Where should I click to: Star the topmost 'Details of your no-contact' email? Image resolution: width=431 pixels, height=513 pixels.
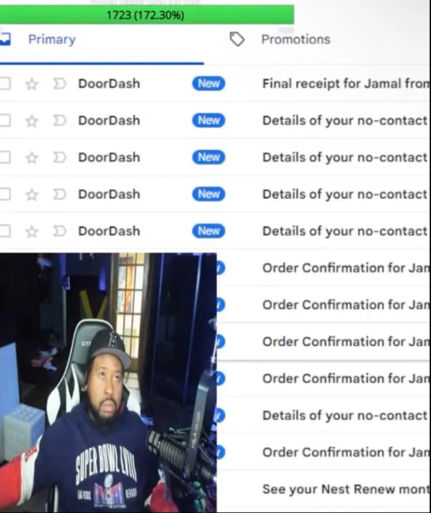(32, 121)
